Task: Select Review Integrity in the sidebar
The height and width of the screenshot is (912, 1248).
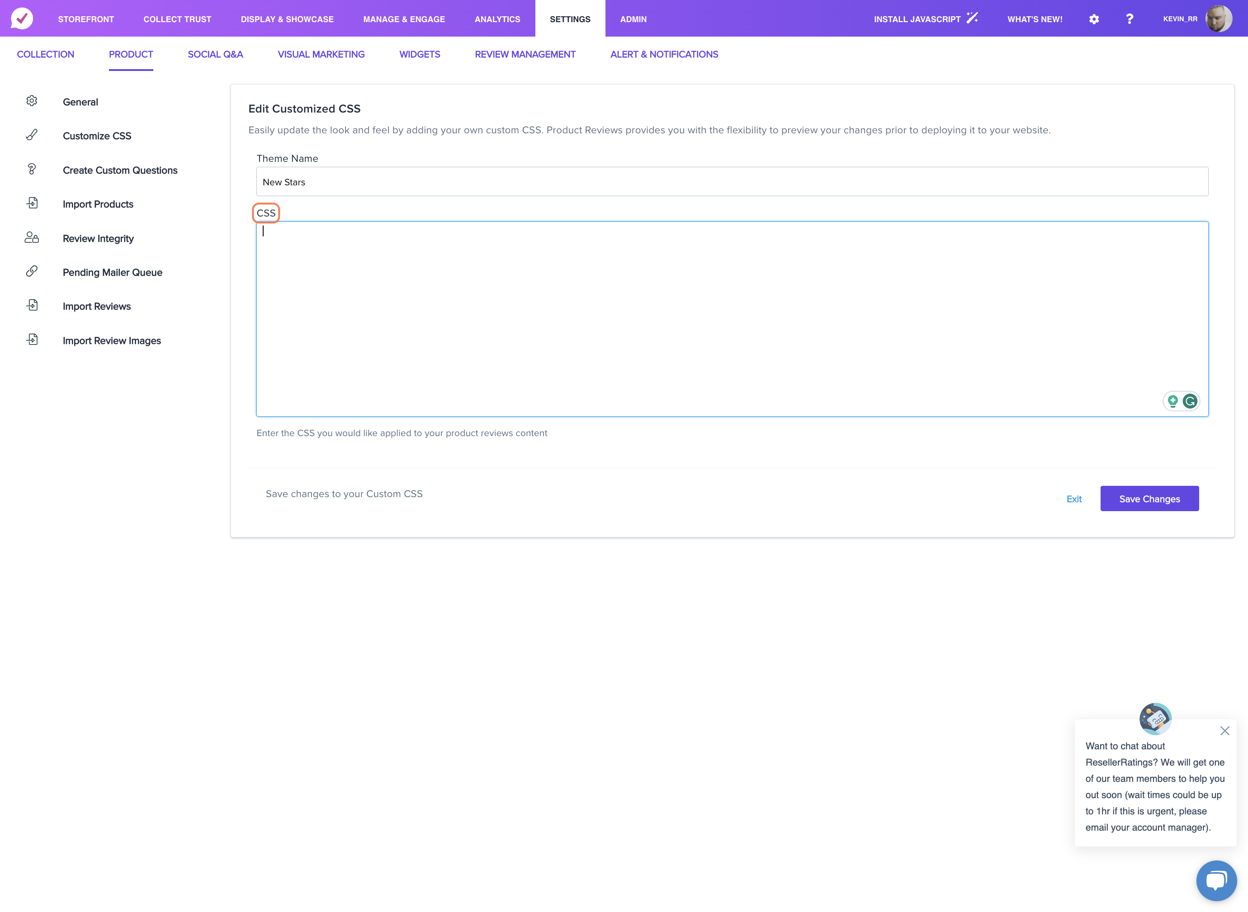Action: (98, 239)
